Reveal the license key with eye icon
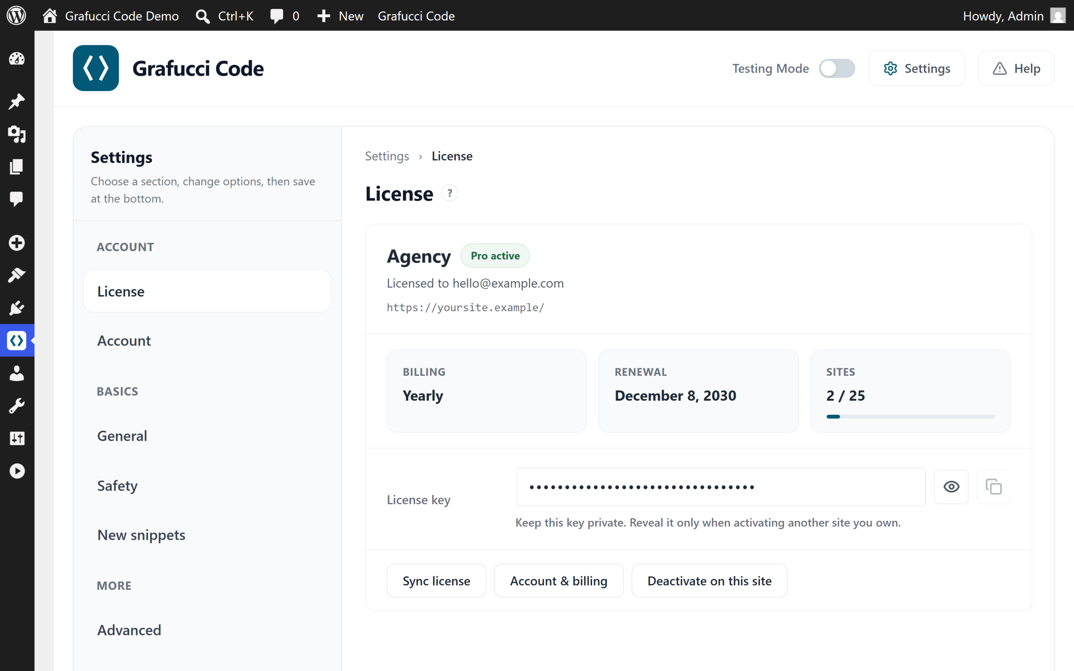 (x=951, y=487)
